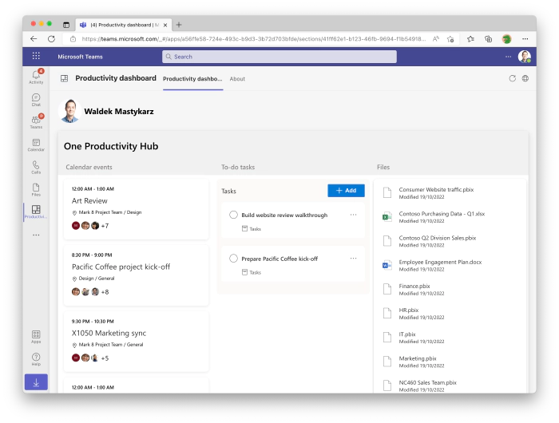This screenshot has width=559, height=423.
Task: Open HR.pbix file
Action: [409, 310]
